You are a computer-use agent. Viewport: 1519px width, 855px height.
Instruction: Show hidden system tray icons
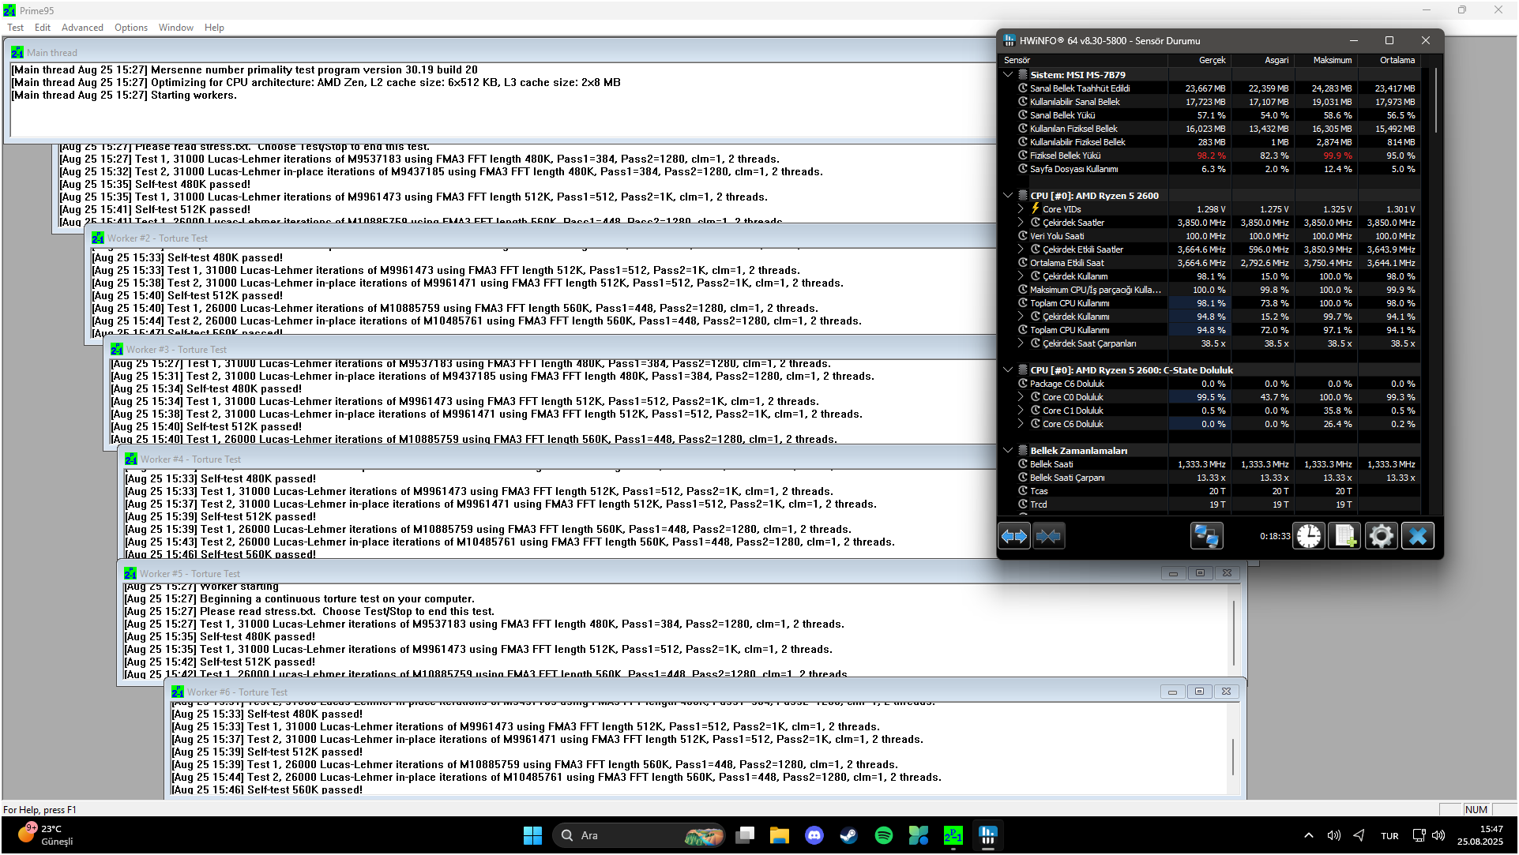[x=1309, y=835]
